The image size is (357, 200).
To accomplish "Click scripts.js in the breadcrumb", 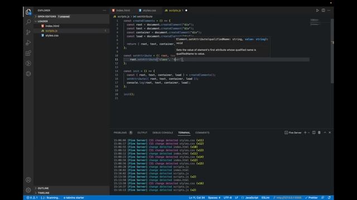I will 123,17.
